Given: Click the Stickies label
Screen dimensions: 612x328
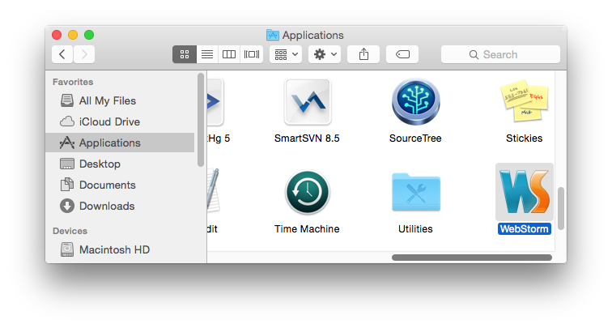Looking at the screenshot, I should point(525,138).
